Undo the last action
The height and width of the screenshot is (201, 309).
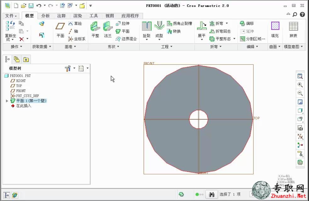tap(39, 6)
